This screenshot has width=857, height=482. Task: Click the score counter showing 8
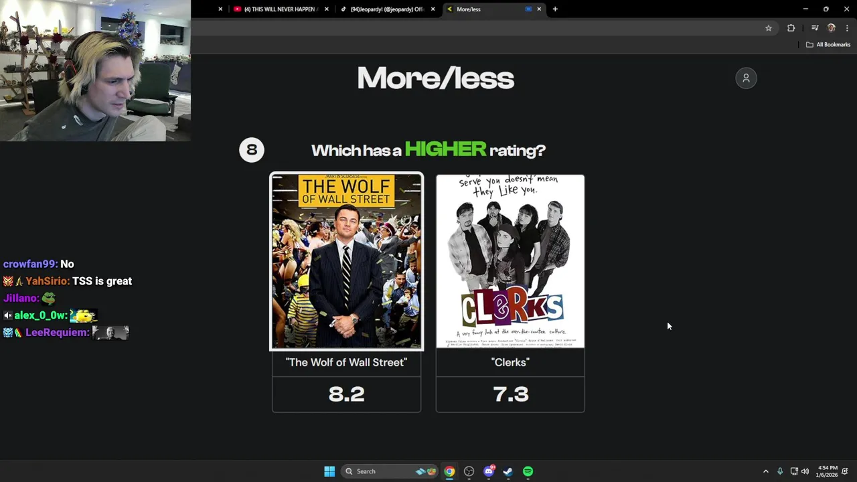[x=252, y=150]
